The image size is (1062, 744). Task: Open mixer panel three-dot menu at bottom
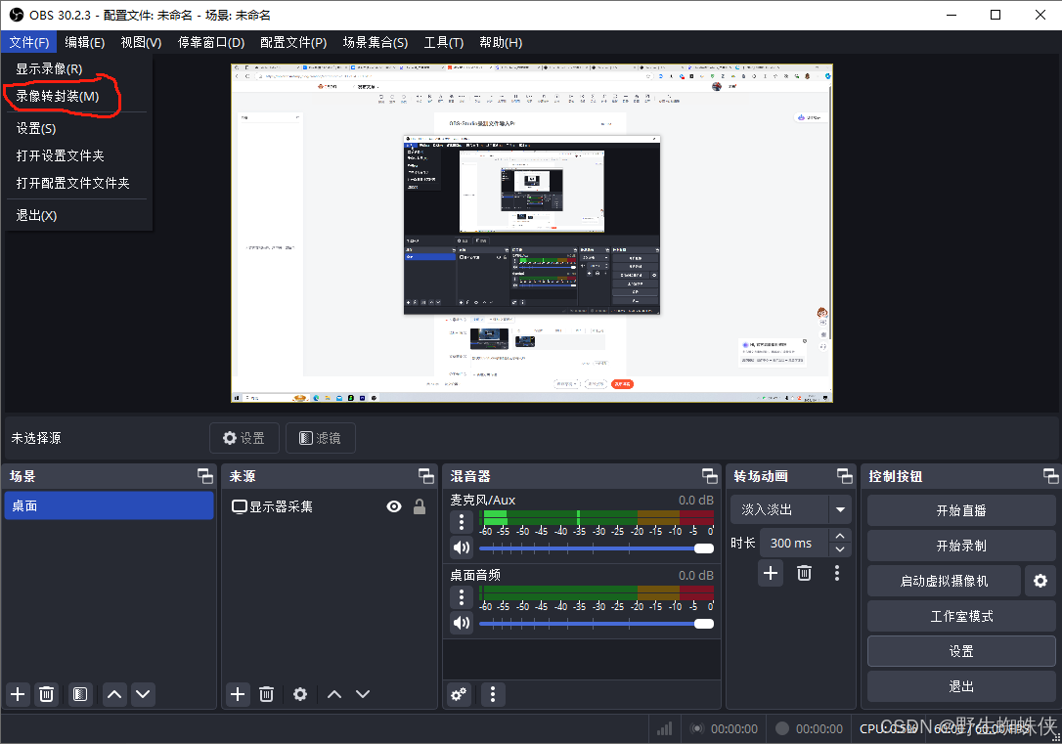pyautogui.click(x=493, y=694)
